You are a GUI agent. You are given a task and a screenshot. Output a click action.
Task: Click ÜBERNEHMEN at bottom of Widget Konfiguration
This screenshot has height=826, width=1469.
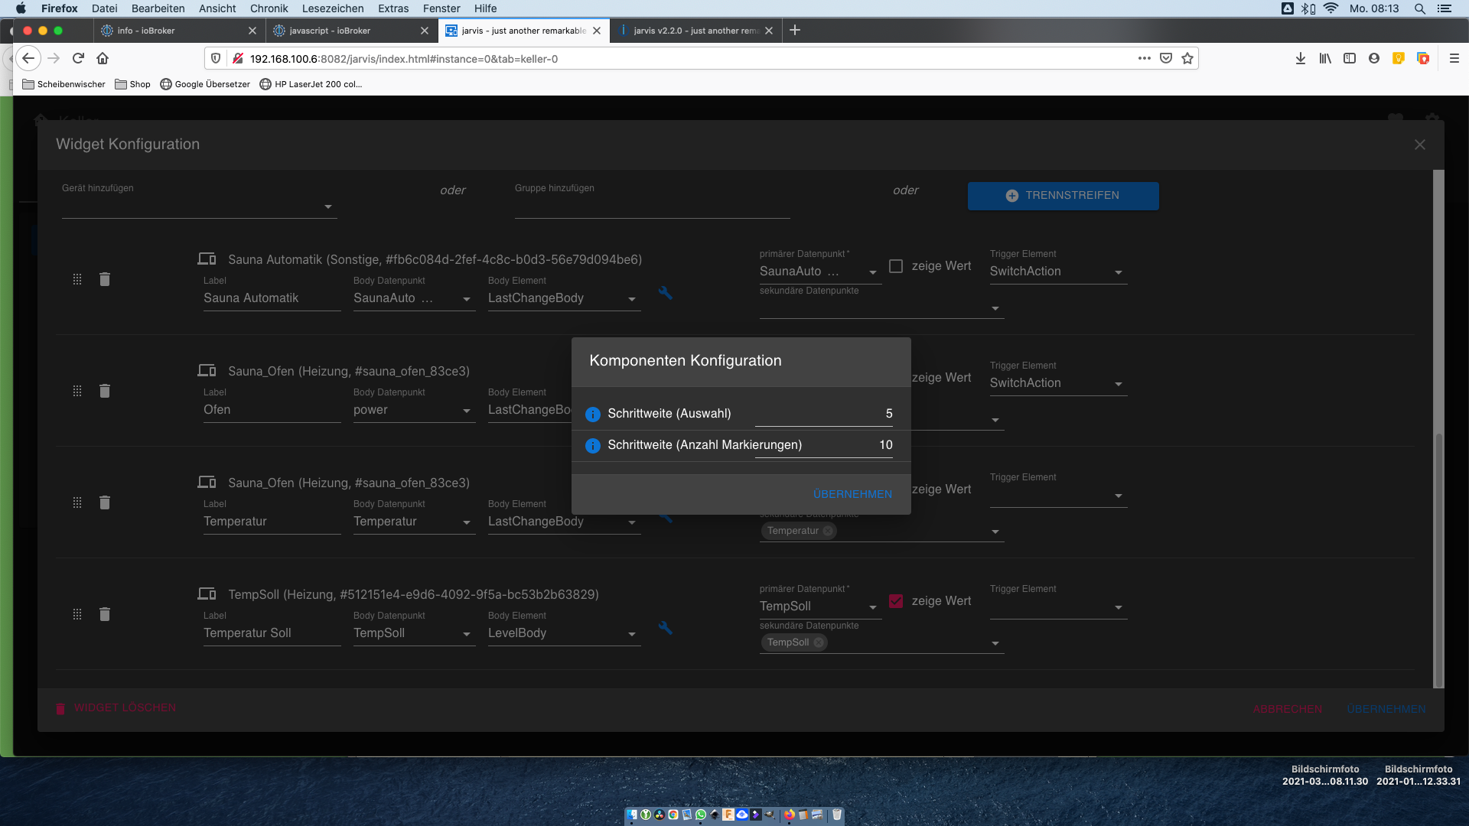(x=1386, y=709)
